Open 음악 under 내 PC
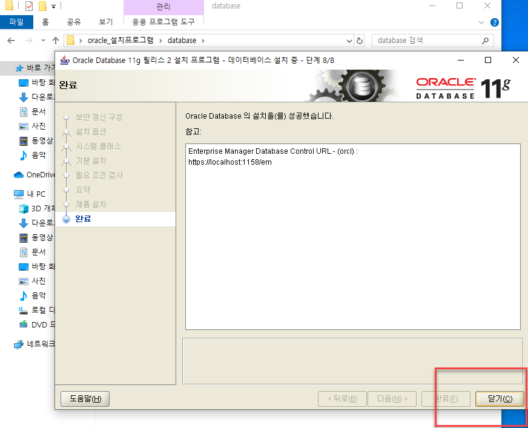The image size is (528, 428). [33, 295]
